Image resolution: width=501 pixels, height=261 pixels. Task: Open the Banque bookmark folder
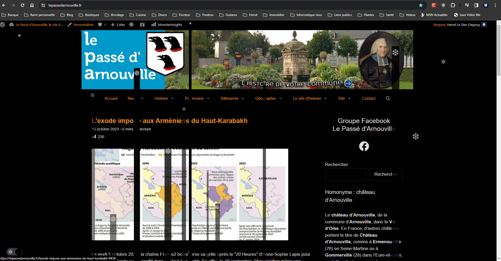click(10, 15)
